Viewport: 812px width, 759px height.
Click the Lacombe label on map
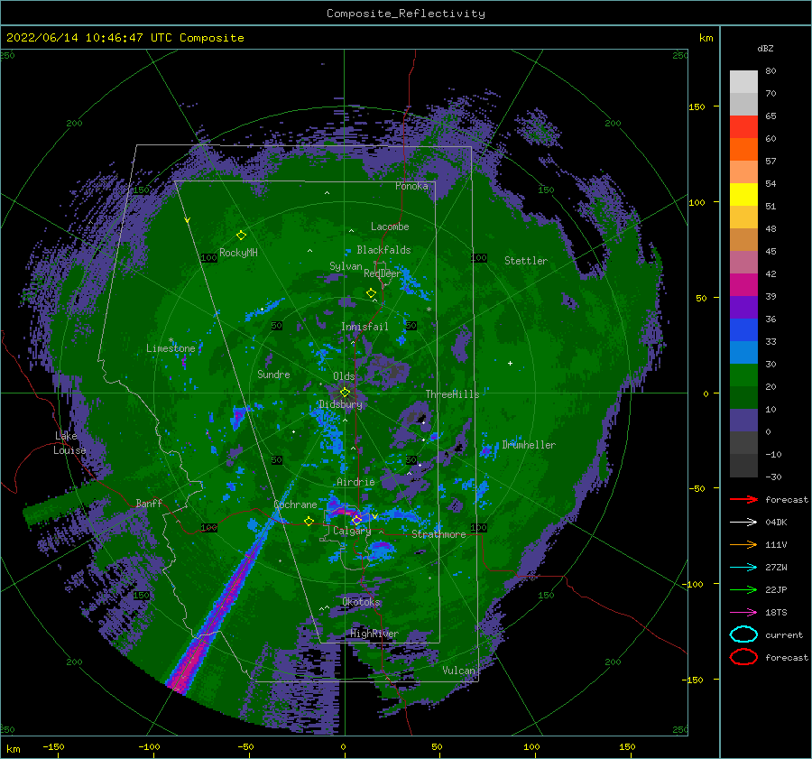[390, 227]
